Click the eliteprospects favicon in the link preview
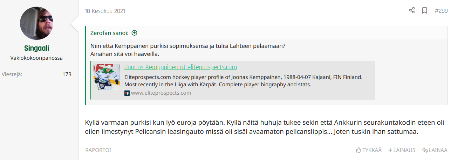The width and height of the screenshot is (451, 160). (127, 93)
